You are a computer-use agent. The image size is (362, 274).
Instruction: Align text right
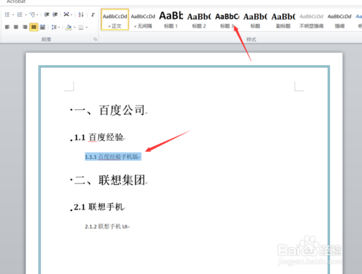tap(25, 27)
